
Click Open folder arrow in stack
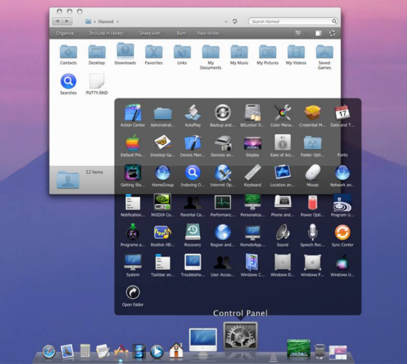coord(132,293)
